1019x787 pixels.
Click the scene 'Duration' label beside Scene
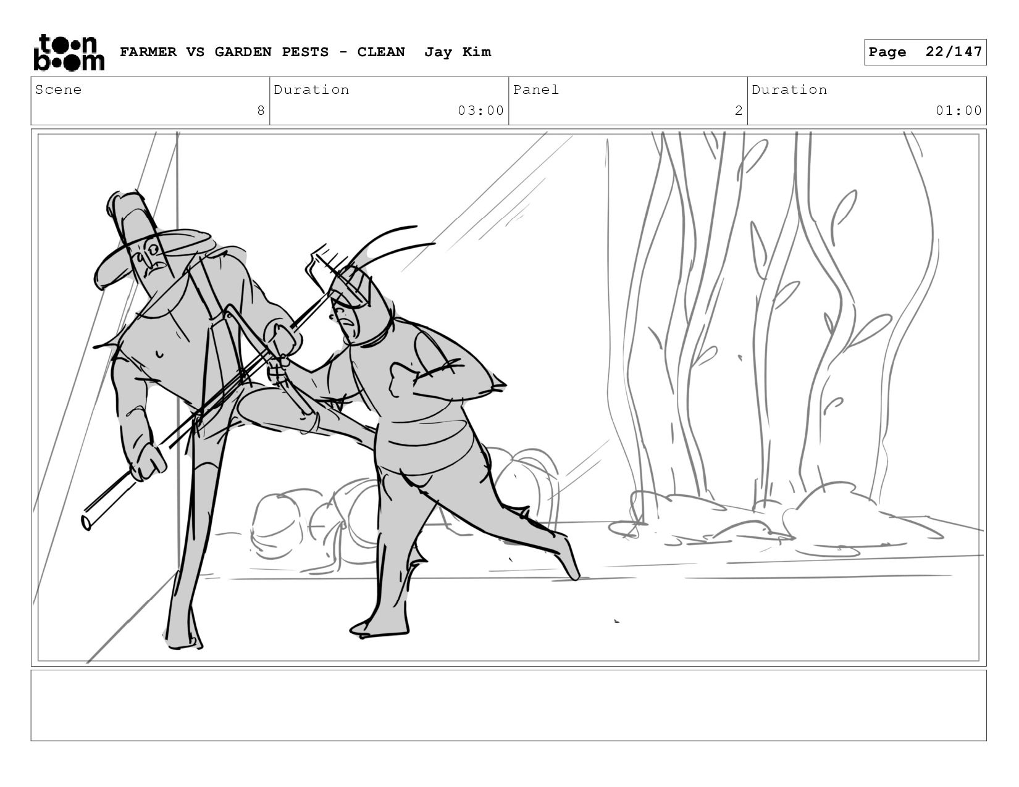tap(311, 90)
